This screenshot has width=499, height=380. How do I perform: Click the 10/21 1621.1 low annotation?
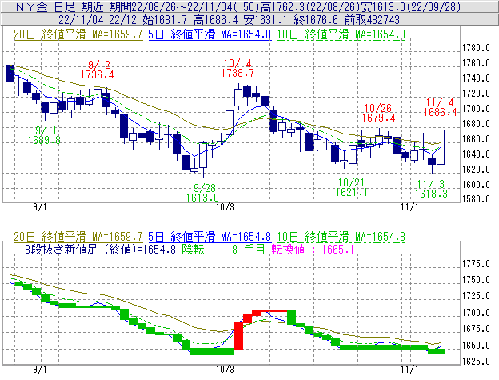tap(352, 187)
